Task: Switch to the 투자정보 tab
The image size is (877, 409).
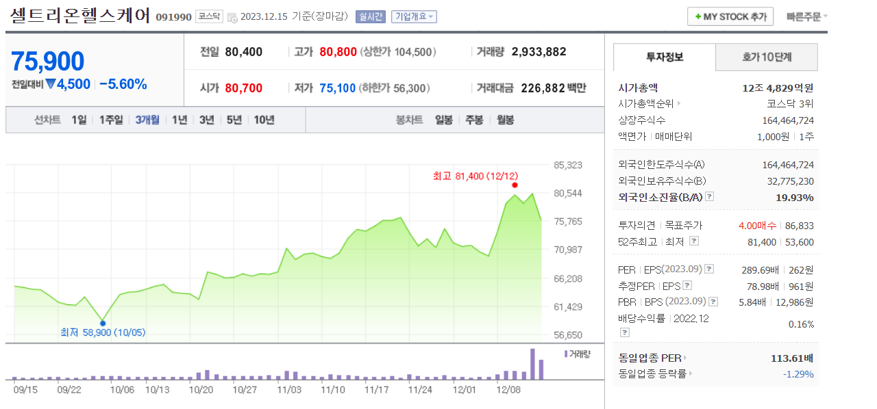Action: 665,57
